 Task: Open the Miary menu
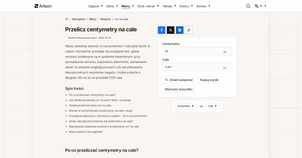point(128,6)
